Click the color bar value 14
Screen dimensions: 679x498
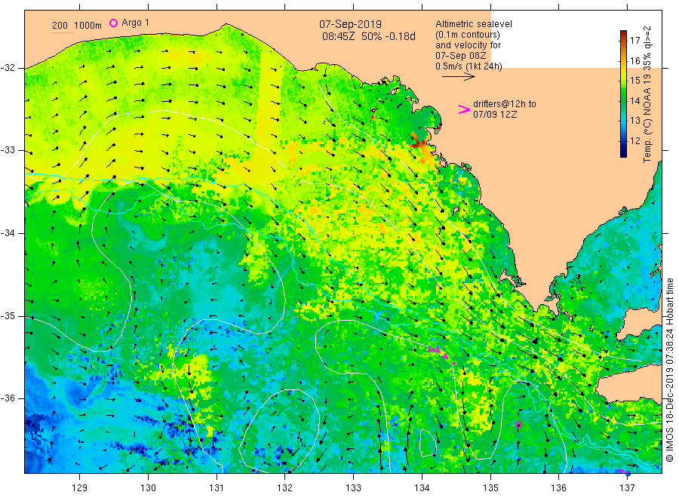(x=634, y=100)
